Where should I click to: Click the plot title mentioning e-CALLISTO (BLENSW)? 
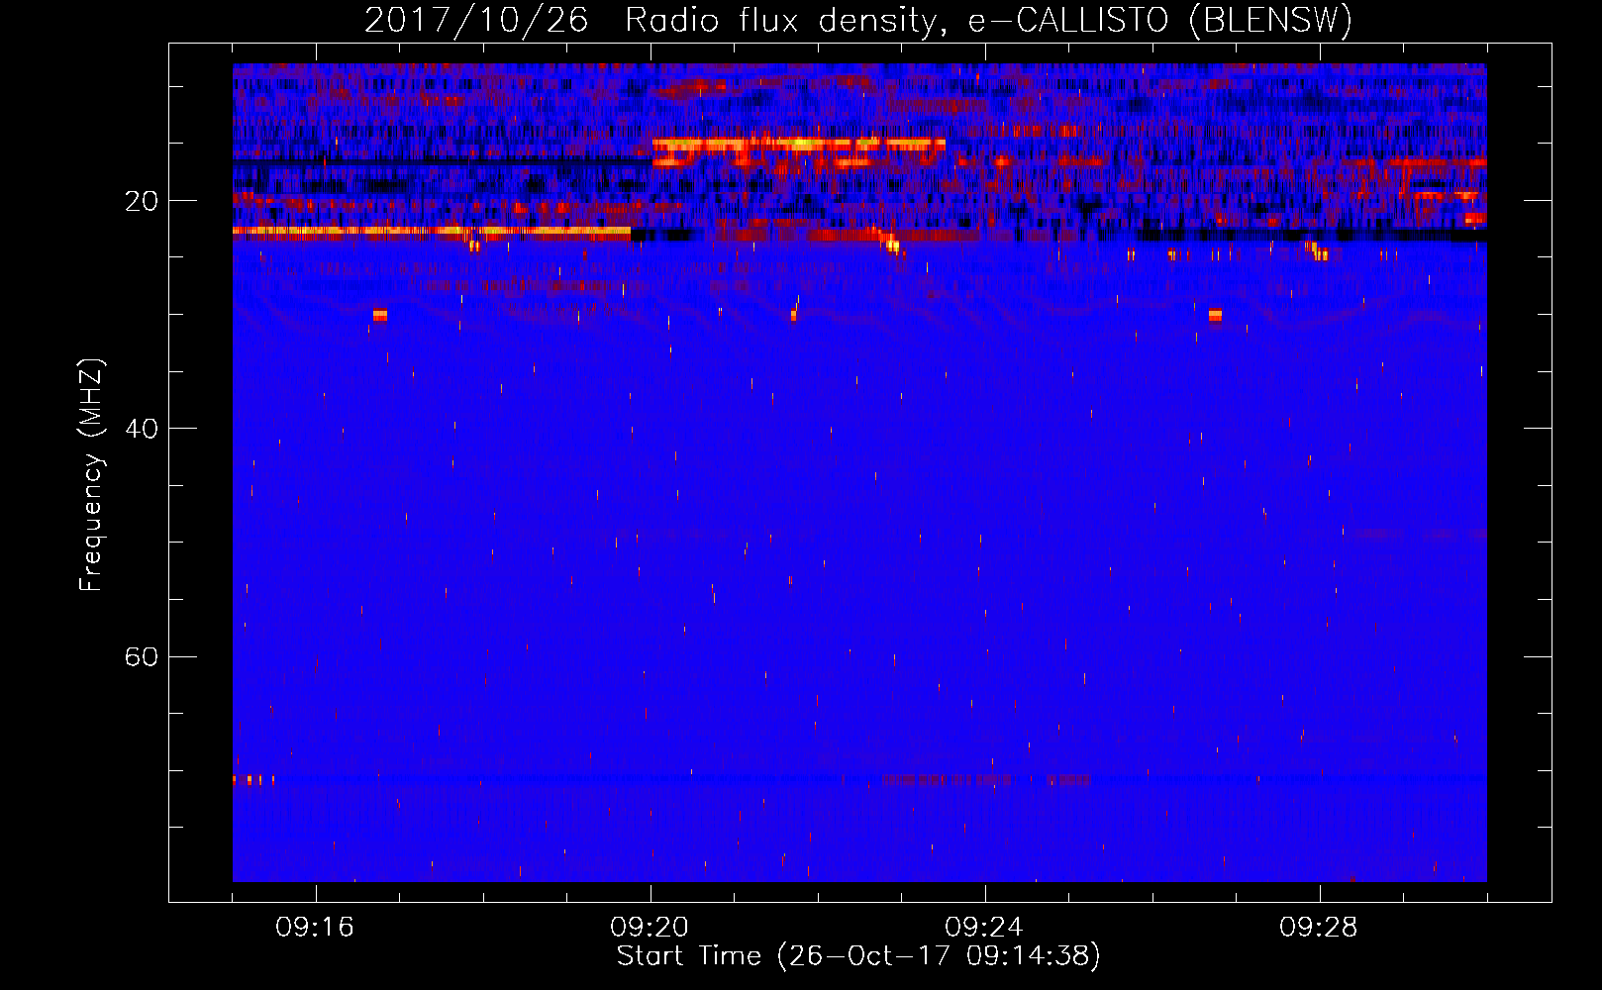[x=858, y=20]
